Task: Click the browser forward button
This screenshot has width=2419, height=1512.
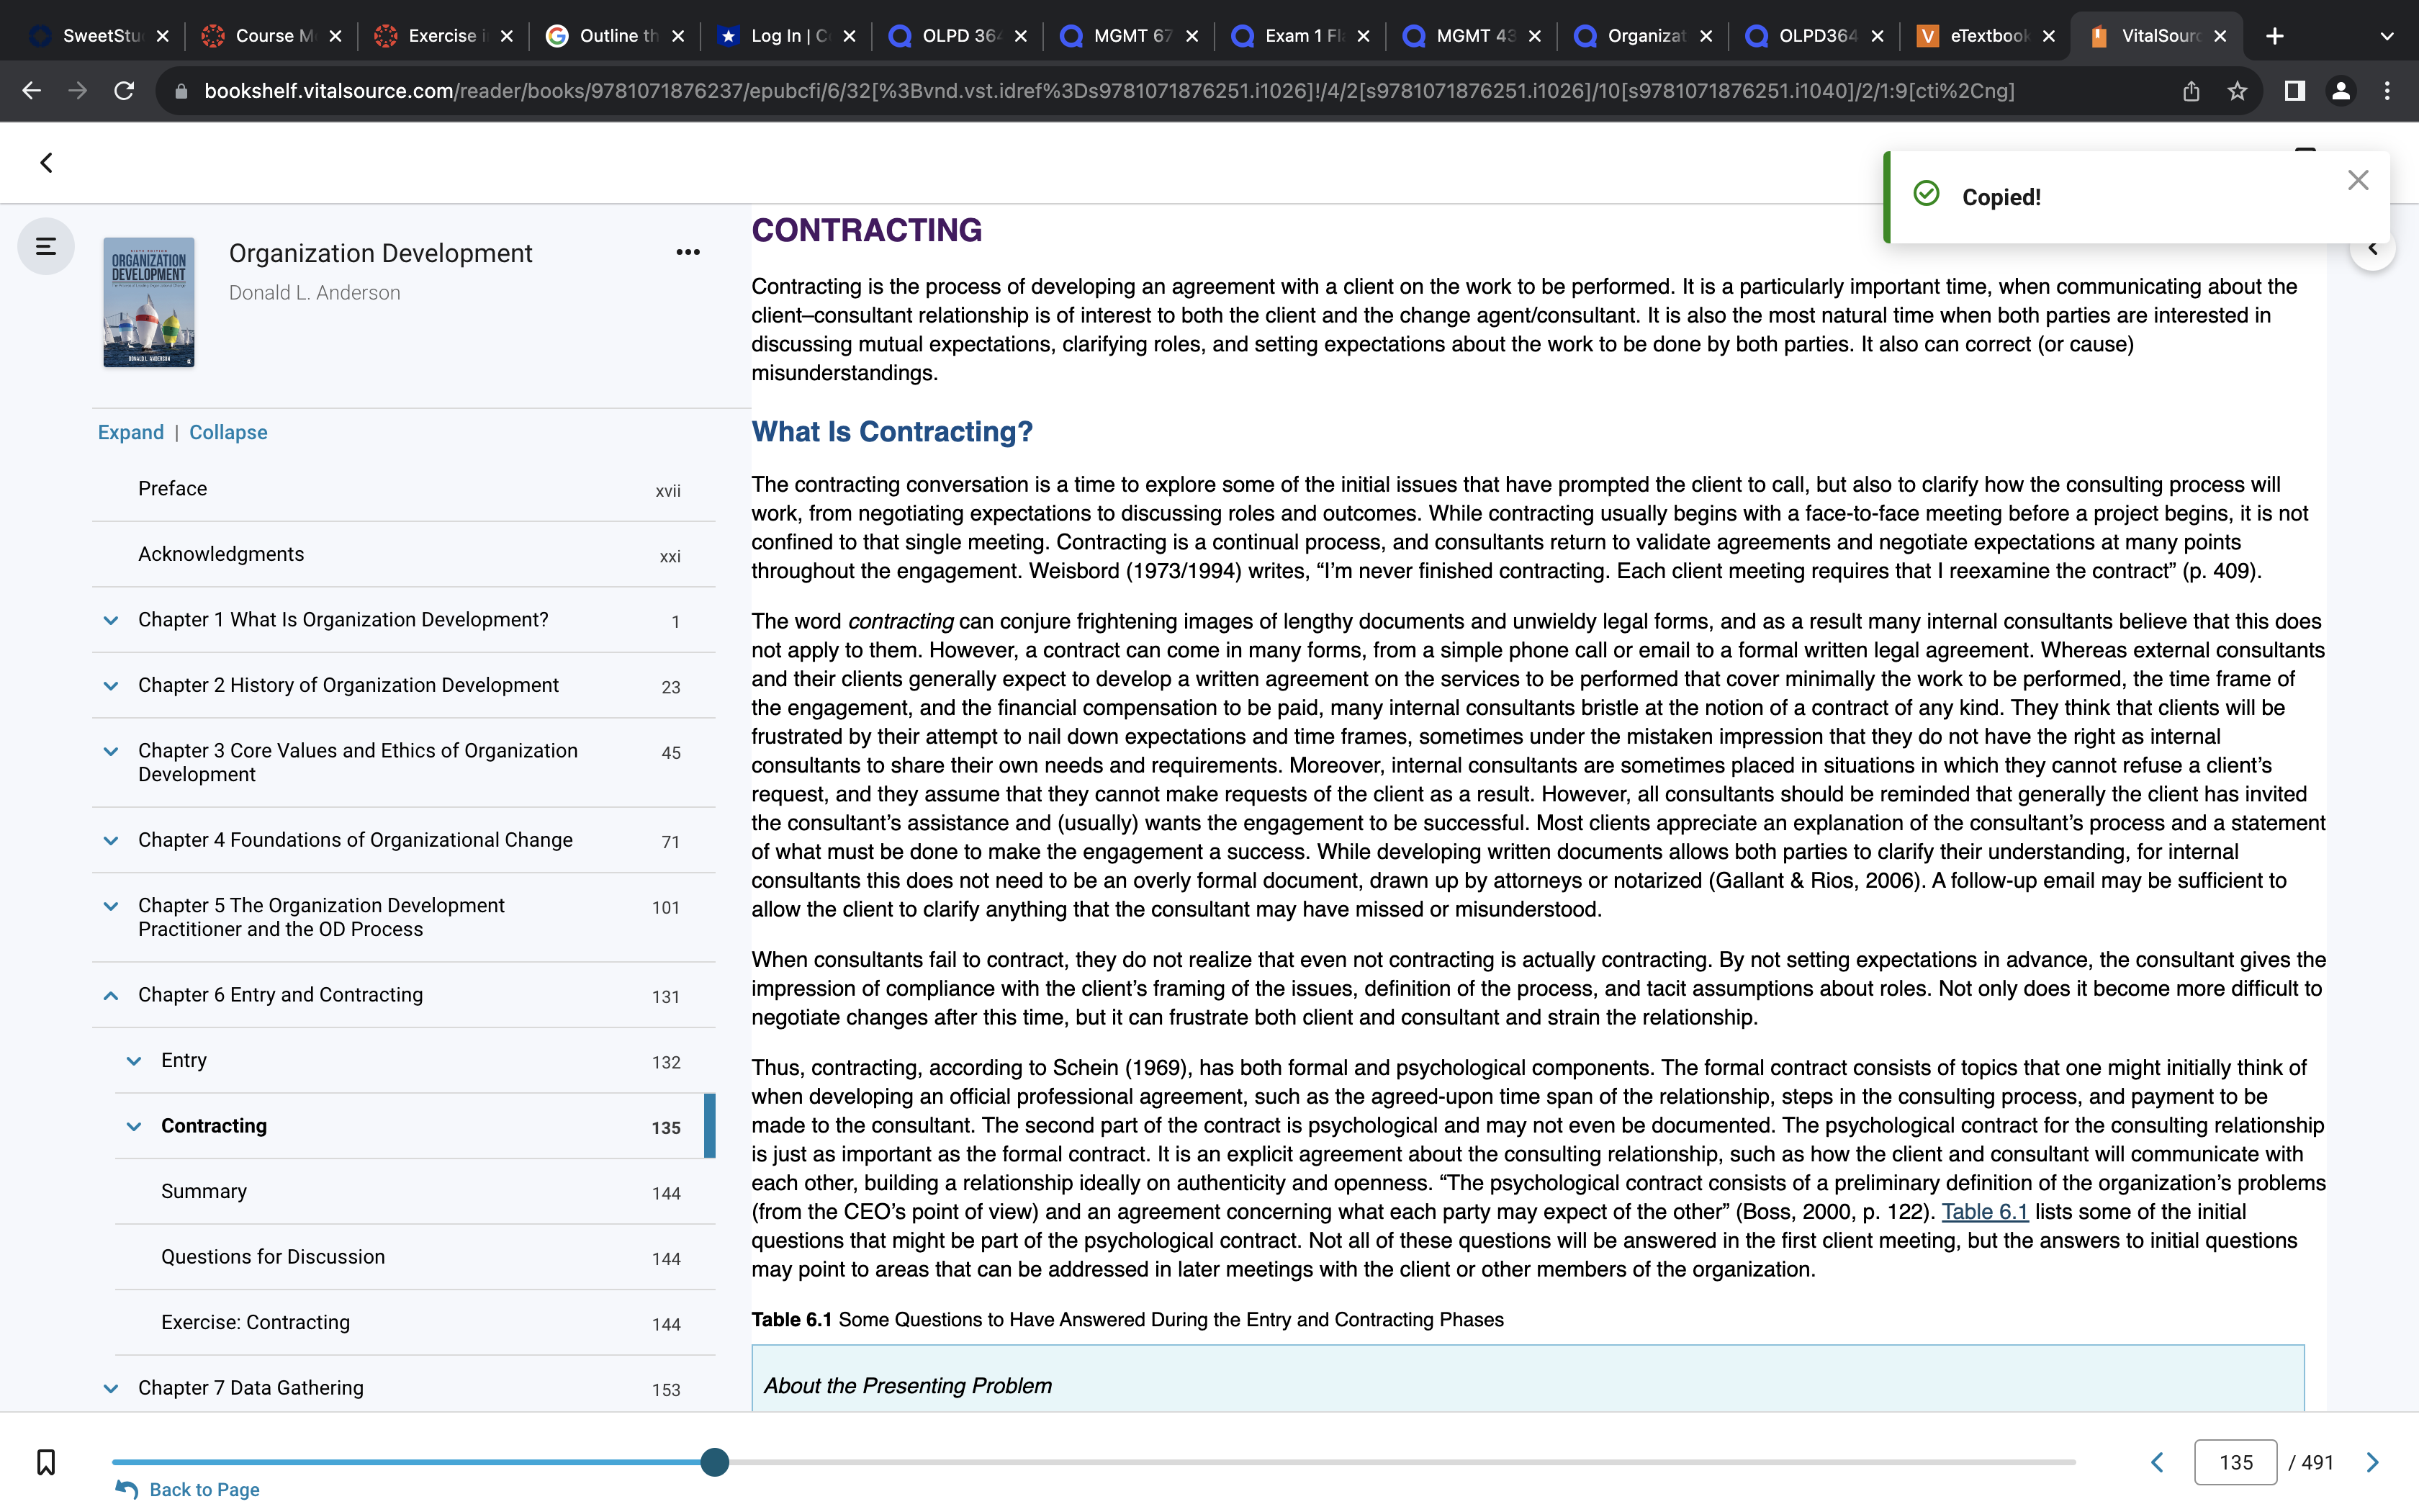Action: (x=78, y=91)
